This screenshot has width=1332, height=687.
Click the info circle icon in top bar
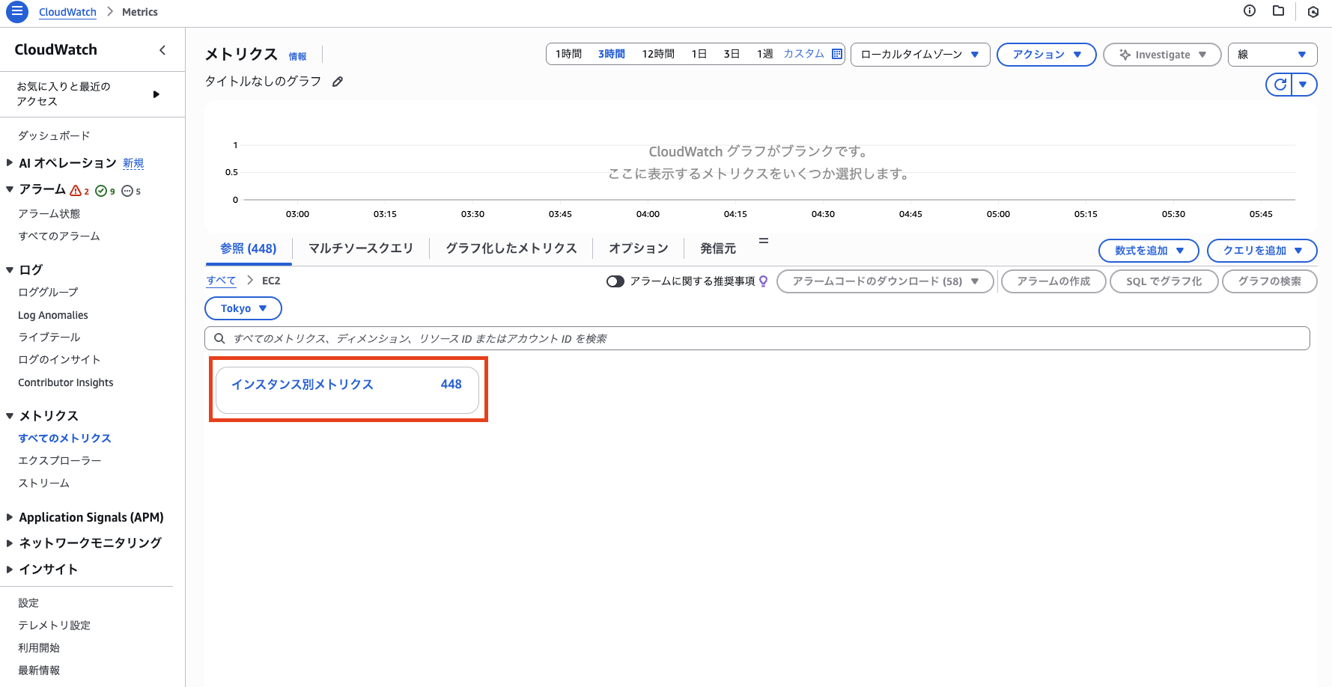1250,10
